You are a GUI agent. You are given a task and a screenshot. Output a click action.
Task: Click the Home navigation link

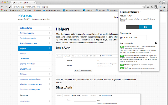coord(116,17)
